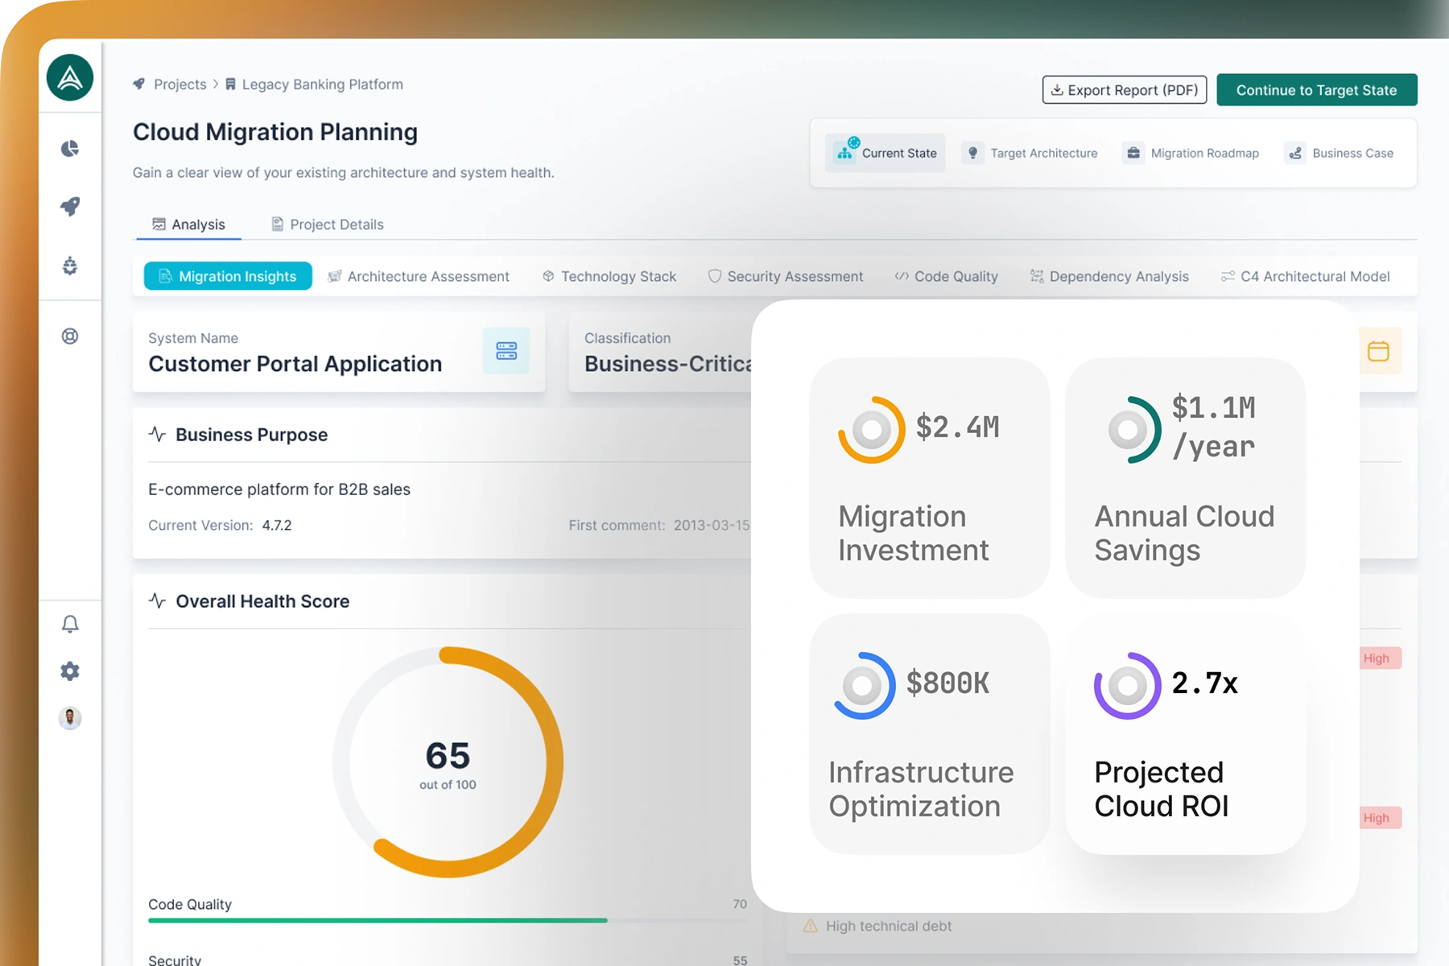Click the server icon beside Customer Portal Application
The height and width of the screenshot is (966, 1449).
506,351
